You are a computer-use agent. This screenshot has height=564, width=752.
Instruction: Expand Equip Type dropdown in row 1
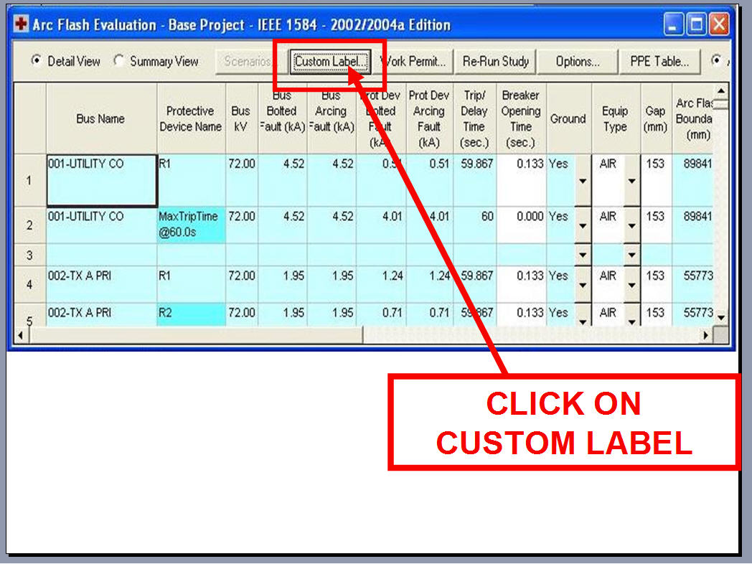coord(631,180)
